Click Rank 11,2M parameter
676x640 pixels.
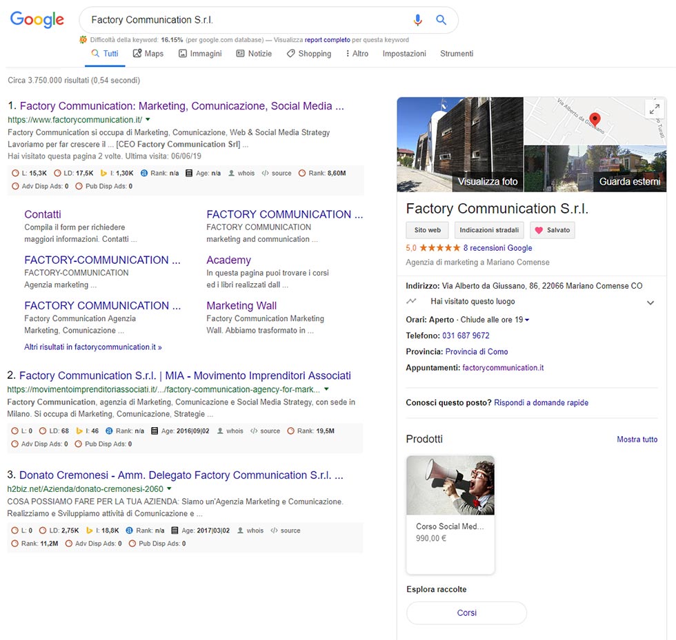[35, 544]
